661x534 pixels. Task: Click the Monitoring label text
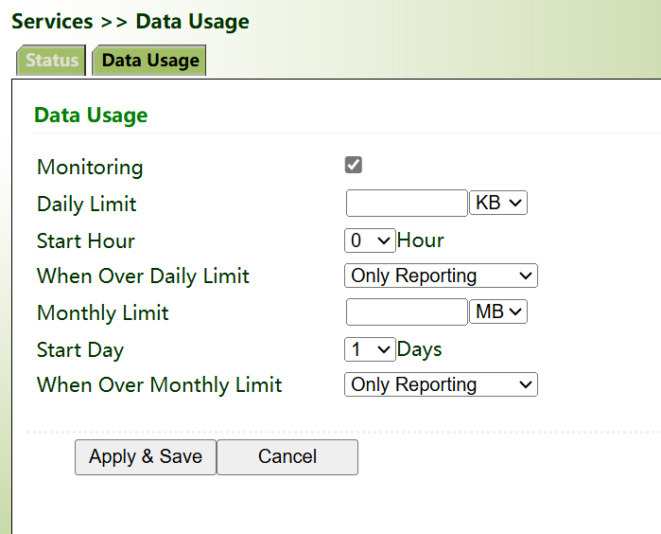click(x=90, y=168)
